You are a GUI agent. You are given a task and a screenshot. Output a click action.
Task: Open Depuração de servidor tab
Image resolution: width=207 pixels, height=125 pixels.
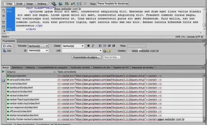[x=143, y=67]
